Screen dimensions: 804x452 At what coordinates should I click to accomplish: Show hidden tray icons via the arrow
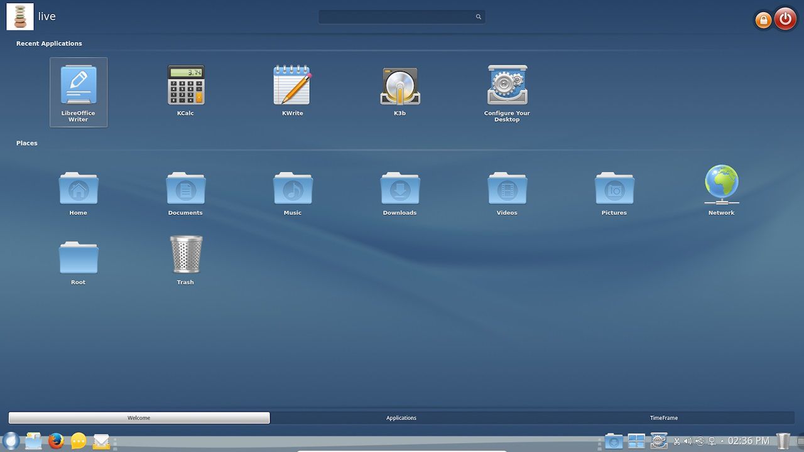point(722,441)
